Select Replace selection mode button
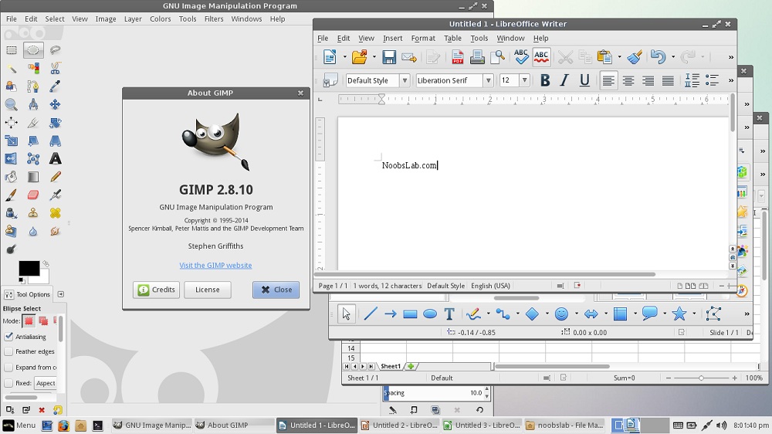772x434 pixels. 29,321
